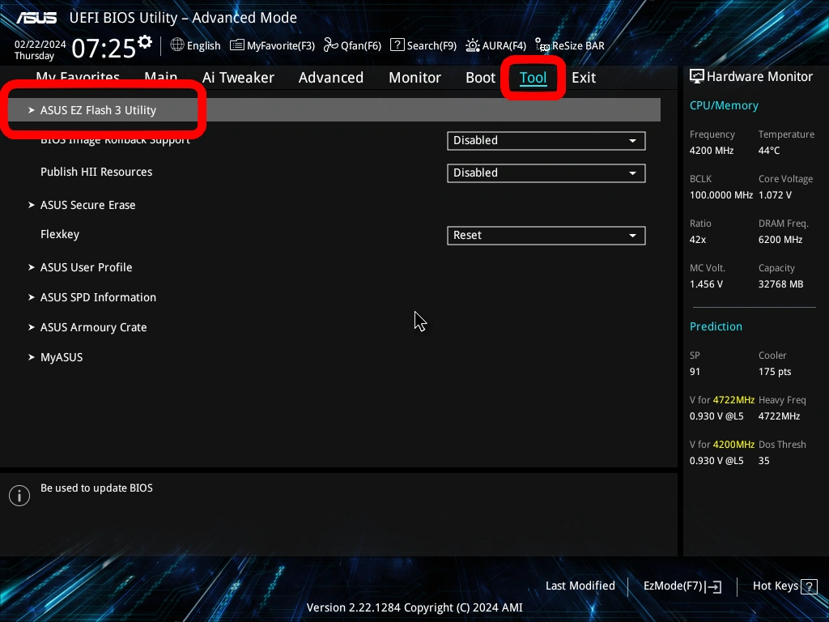The height and width of the screenshot is (622, 829).
Task: Click the 6200 MHz DRAM frequency value
Action: coord(780,240)
